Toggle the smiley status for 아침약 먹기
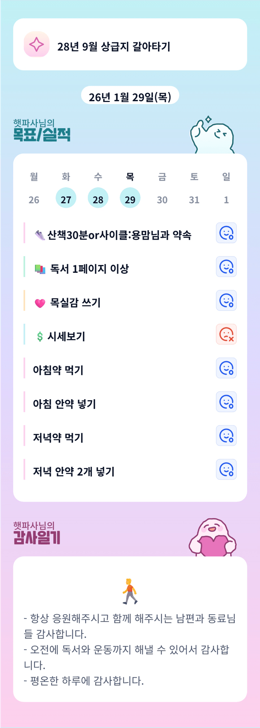 click(x=226, y=368)
